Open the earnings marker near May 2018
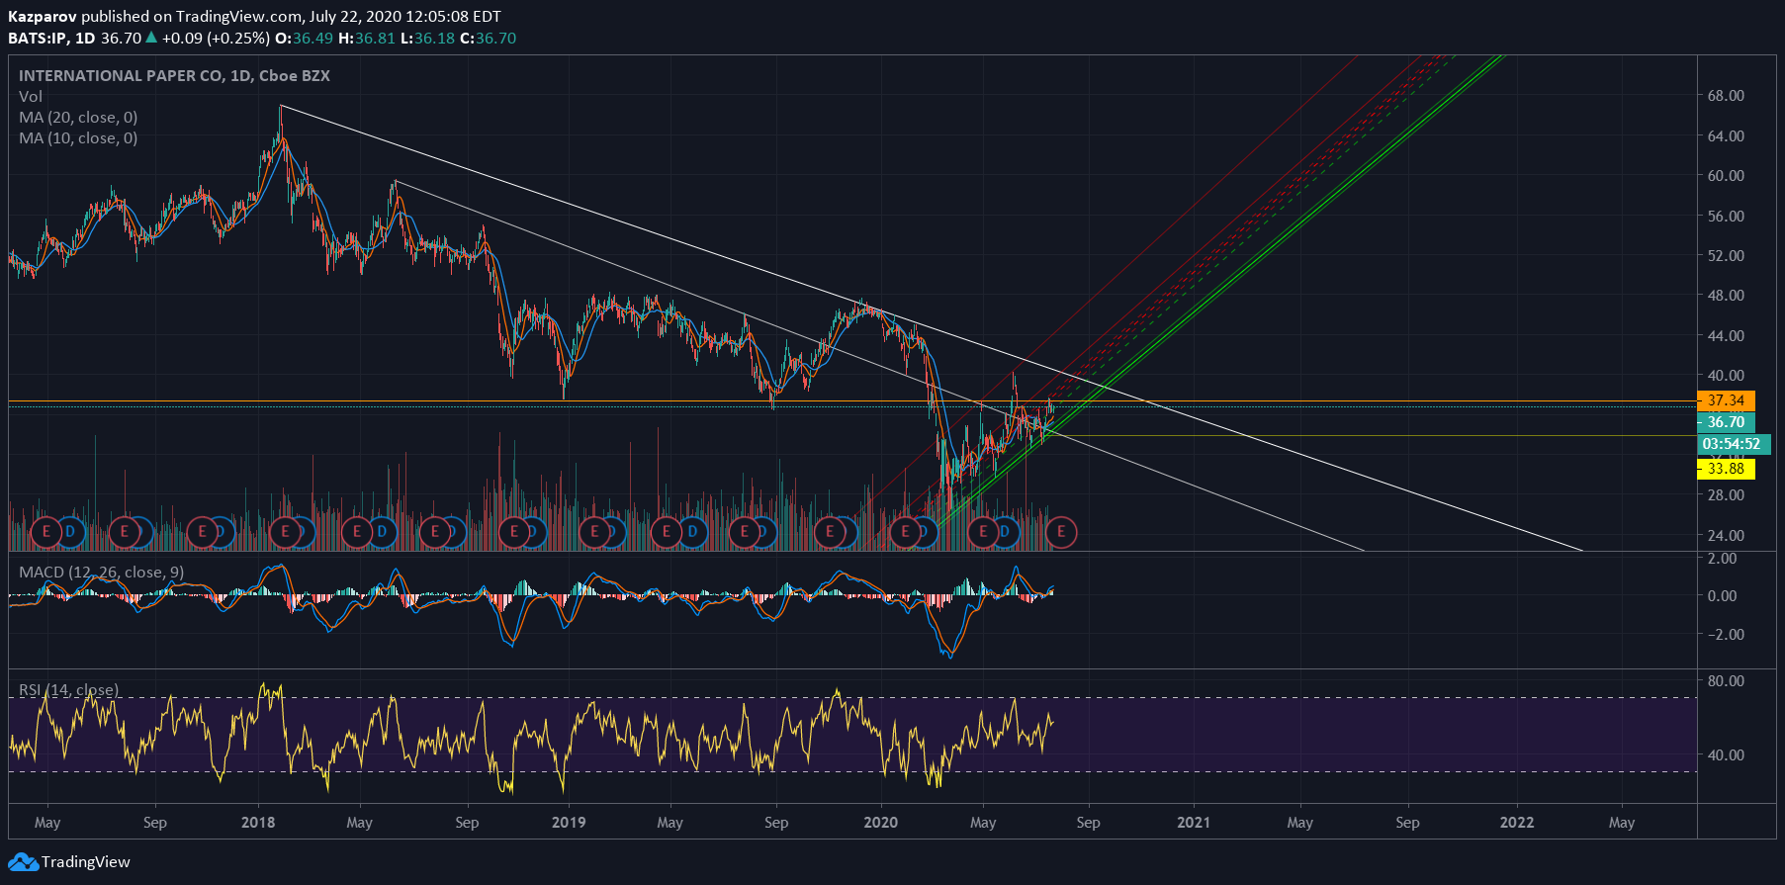The height and width of the screenshot is (885, 1785). pyautogui.click(x=357, y=532)
